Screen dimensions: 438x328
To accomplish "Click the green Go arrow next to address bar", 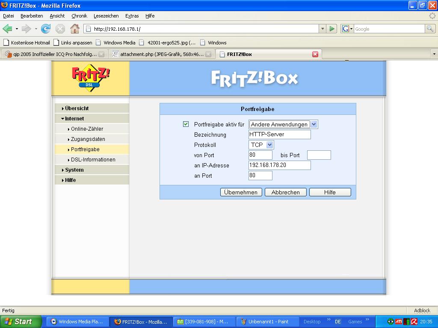I will pyautogui.click(x=331, y=29).
